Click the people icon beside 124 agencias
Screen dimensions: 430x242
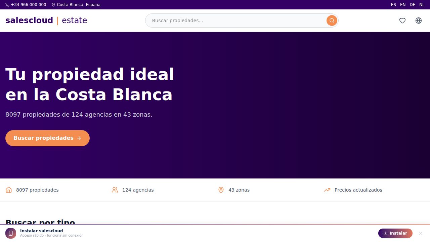click(x=115, y=190)
